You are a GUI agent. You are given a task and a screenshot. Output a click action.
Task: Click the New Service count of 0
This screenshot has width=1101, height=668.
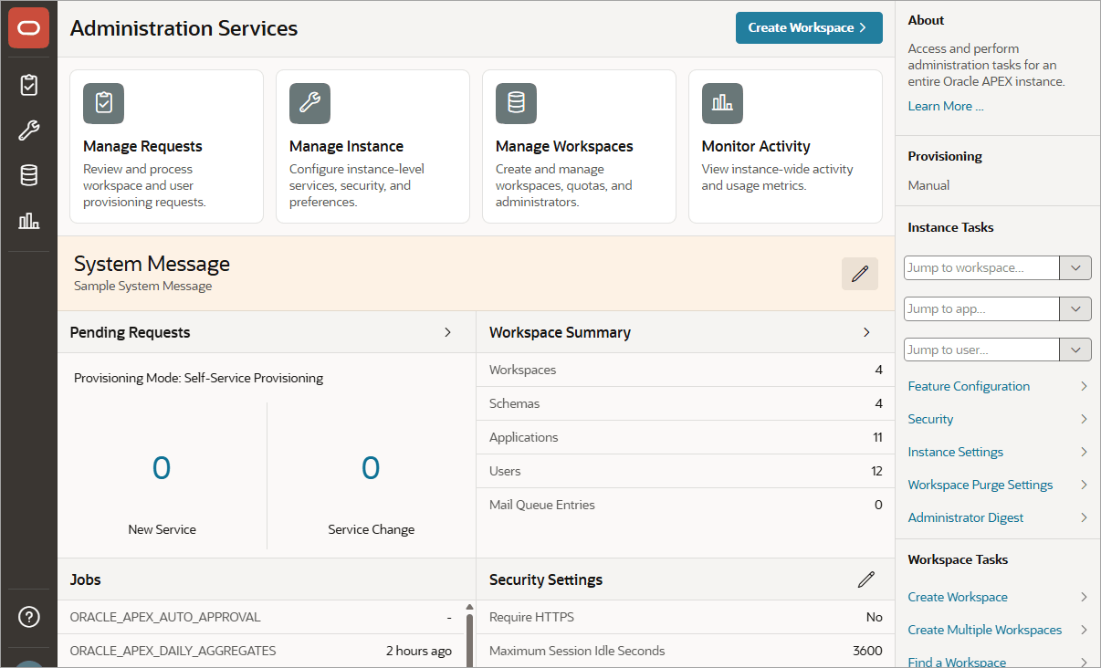coord(162,468)
